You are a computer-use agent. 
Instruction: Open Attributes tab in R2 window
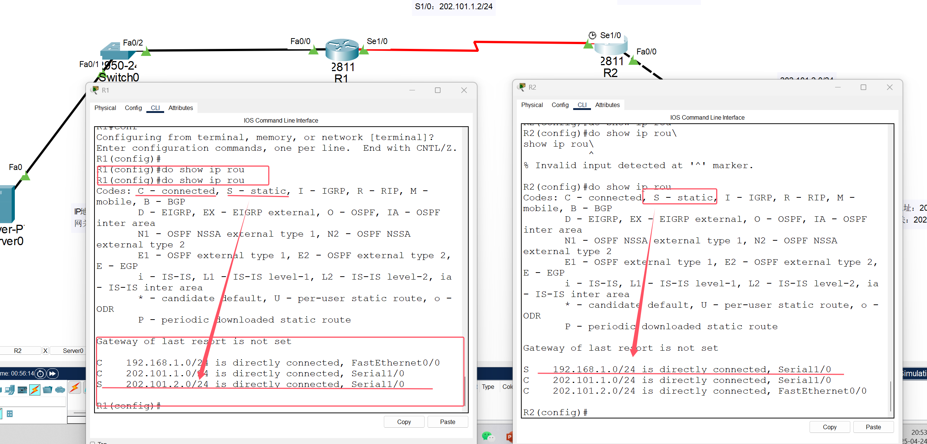[x=607, y=105]
